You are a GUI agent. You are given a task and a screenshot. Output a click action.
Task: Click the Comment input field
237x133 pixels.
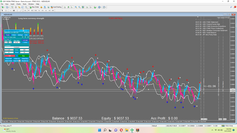[17, 47]
